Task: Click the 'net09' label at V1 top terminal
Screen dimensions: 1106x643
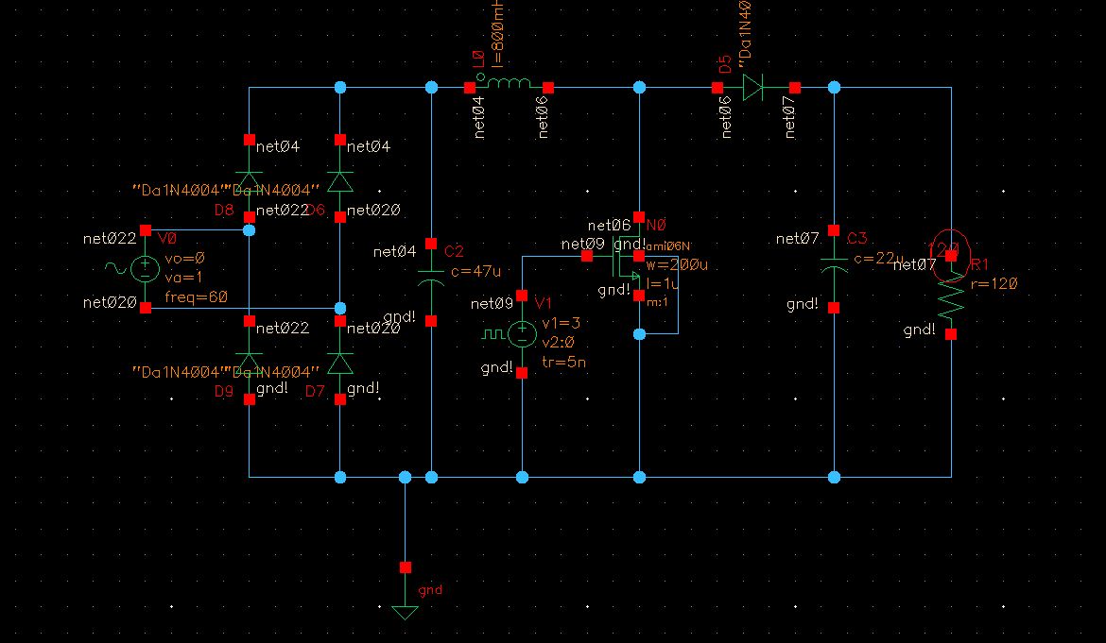Action: point(492,303)
